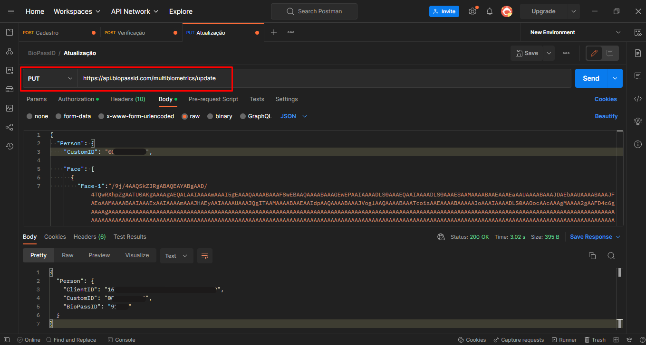Open Documentation icon in right sidebar
646x345 pixels.
(x=638, y=53)
